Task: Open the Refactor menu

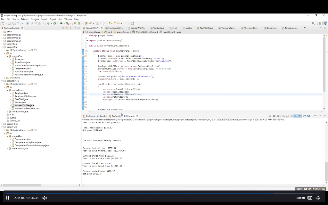Action: (24, 19)
